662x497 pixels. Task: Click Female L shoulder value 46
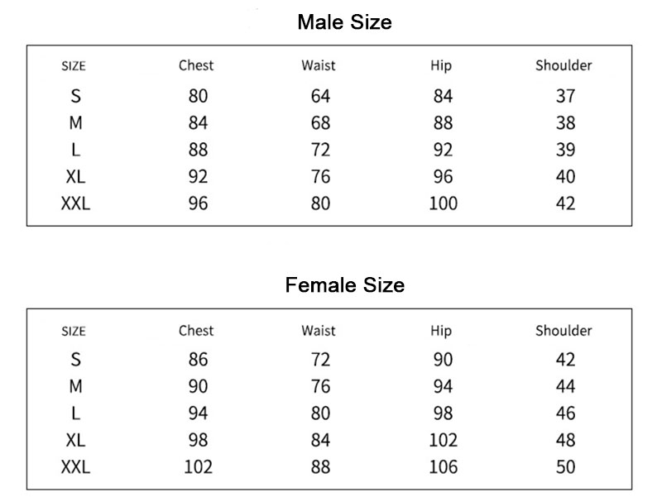(x=565, y=413)
